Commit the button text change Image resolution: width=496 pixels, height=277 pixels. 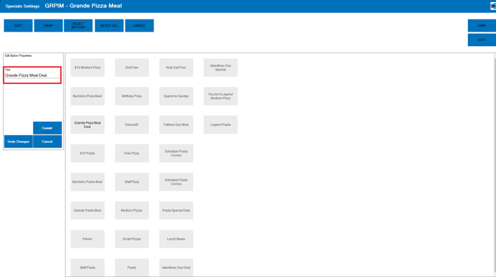coord(48,128)
